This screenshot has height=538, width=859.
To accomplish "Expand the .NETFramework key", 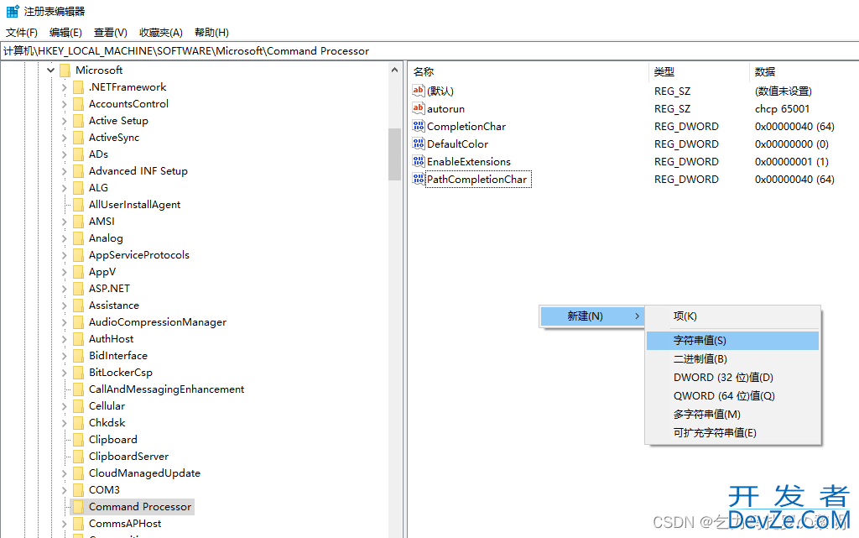I will pos(64,87).
